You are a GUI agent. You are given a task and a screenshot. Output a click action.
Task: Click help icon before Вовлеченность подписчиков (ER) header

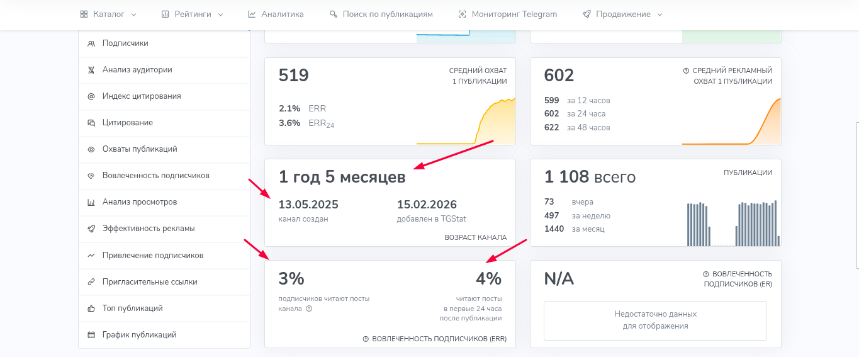(706, 274)
